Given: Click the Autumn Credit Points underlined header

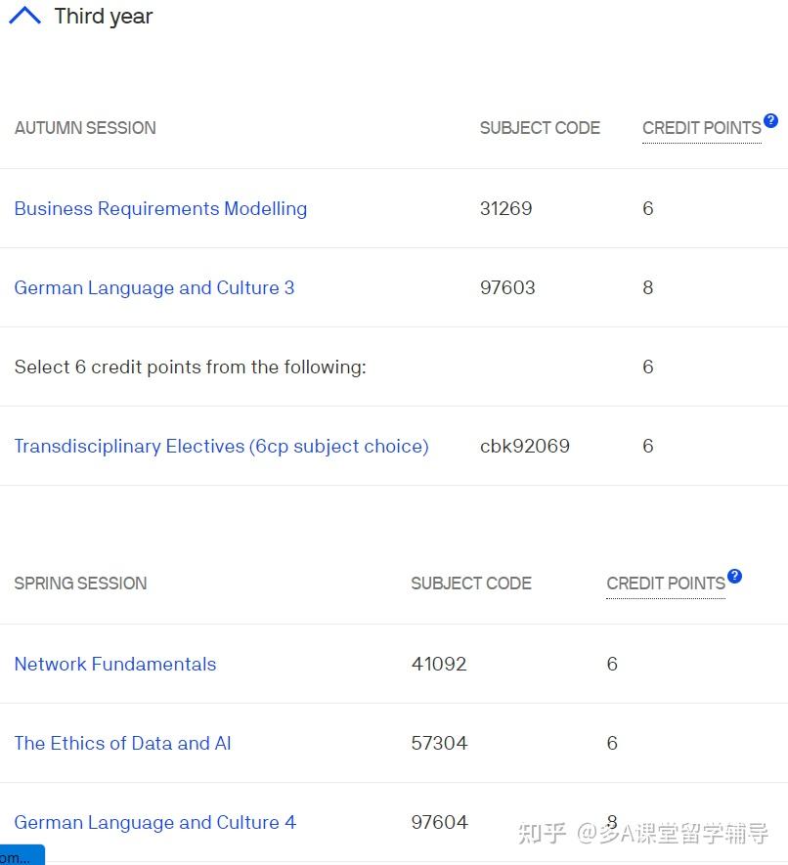Looking at the screenshot, I should pyautogui.click(x=702, y=128).
